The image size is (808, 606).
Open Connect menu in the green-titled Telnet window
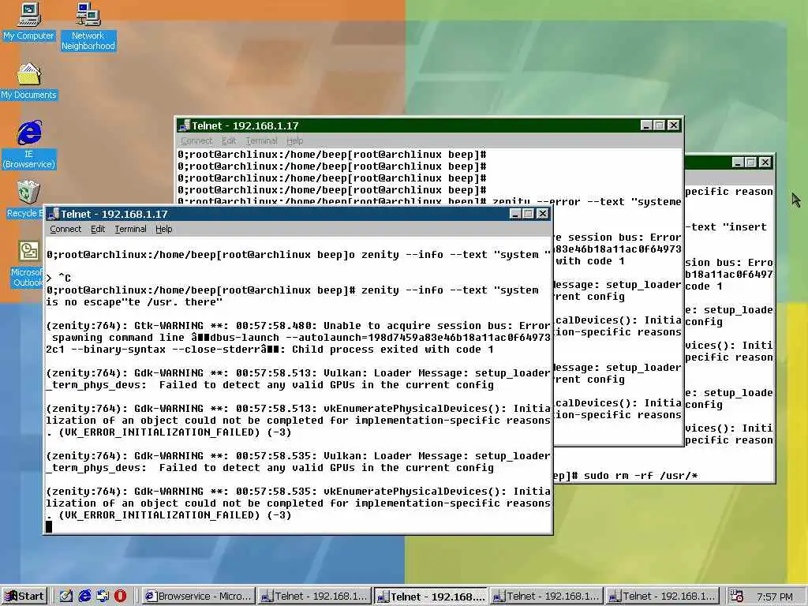click(x=196, y=140)
